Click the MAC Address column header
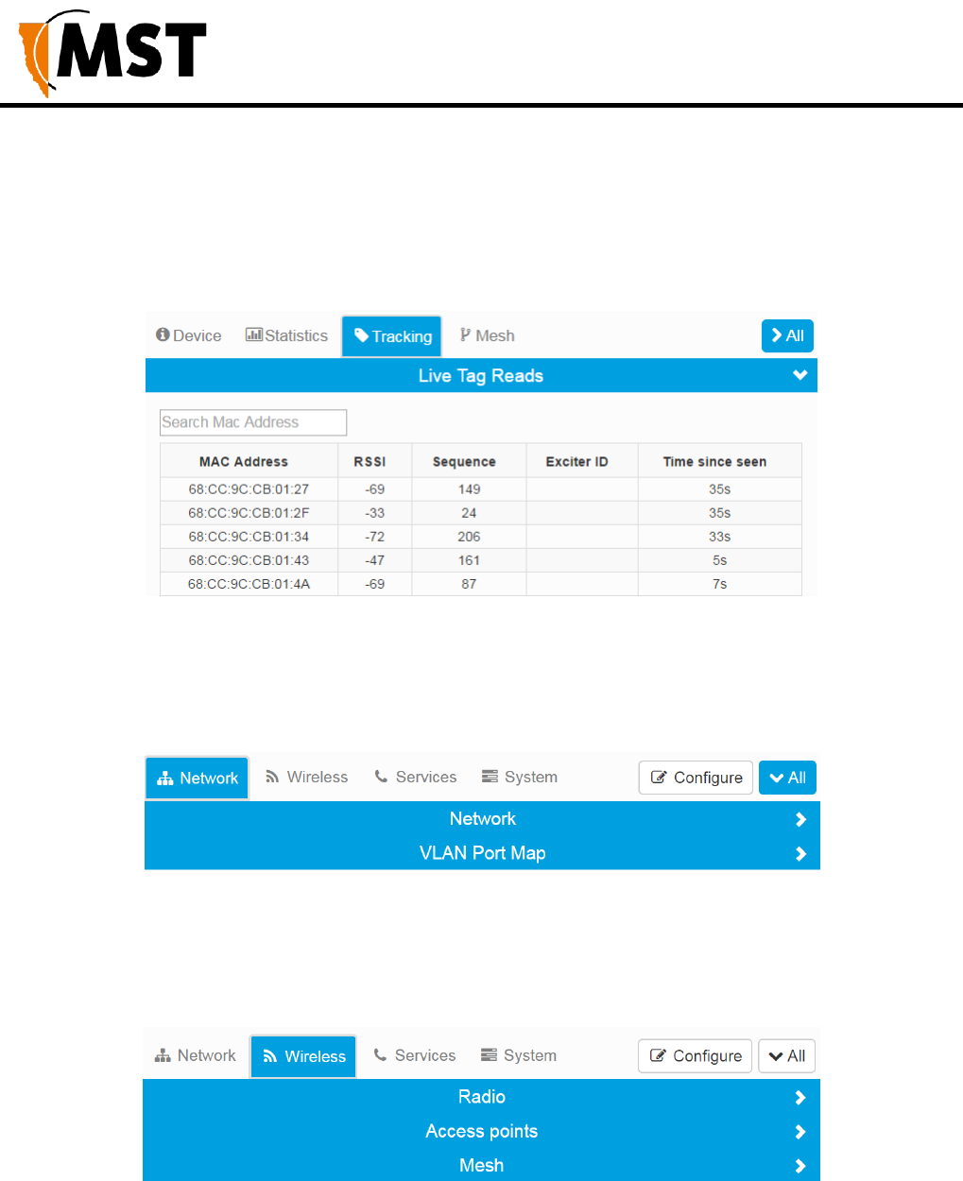The height and width of the screenshot is (1181, 963). pos(244,462)
